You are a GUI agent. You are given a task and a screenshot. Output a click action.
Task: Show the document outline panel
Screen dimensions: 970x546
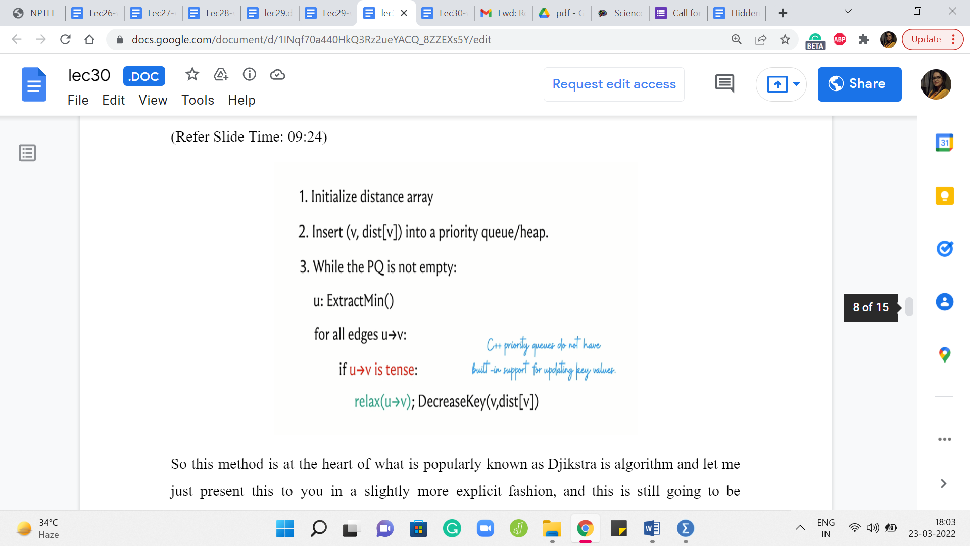click(x=27, y=153)
